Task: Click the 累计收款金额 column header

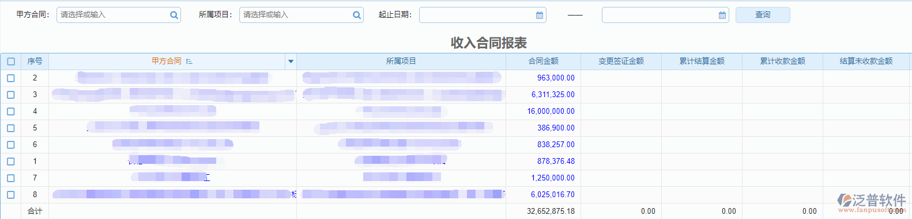Action: [783, 61]
